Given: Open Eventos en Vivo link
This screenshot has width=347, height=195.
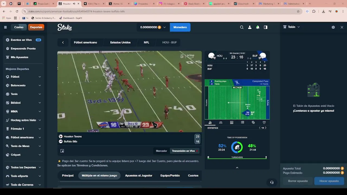Looking at the screenshot, I should coord(24,40).
